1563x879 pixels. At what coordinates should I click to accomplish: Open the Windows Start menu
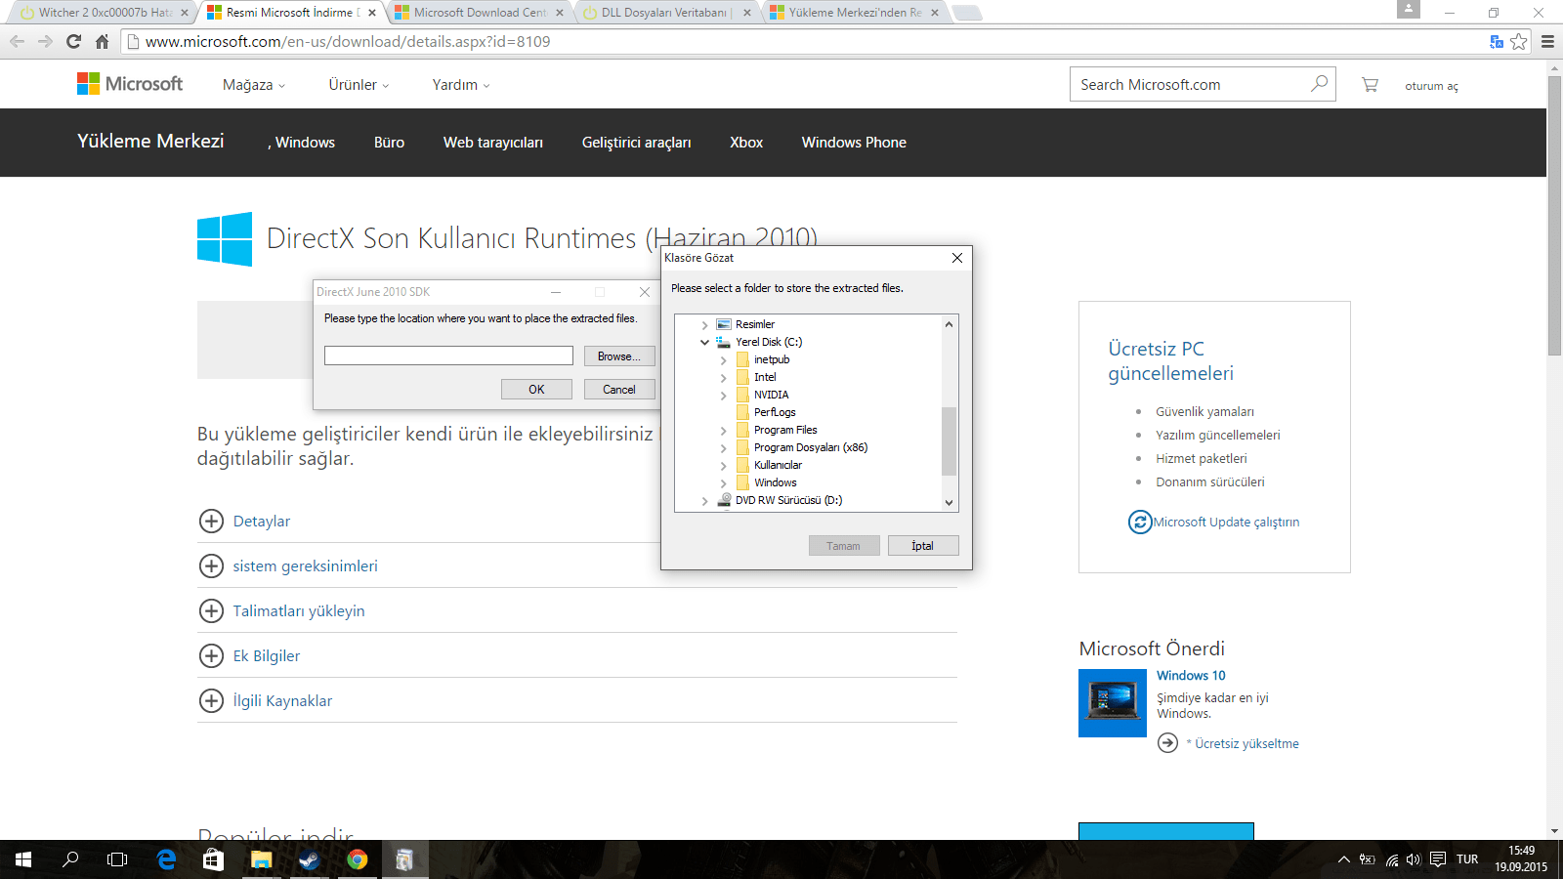coord(23,859)
